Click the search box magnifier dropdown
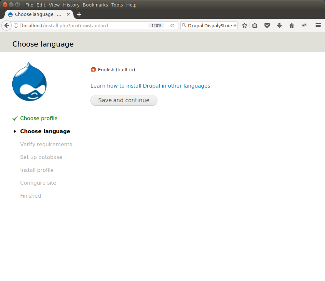 pos(184,25)
